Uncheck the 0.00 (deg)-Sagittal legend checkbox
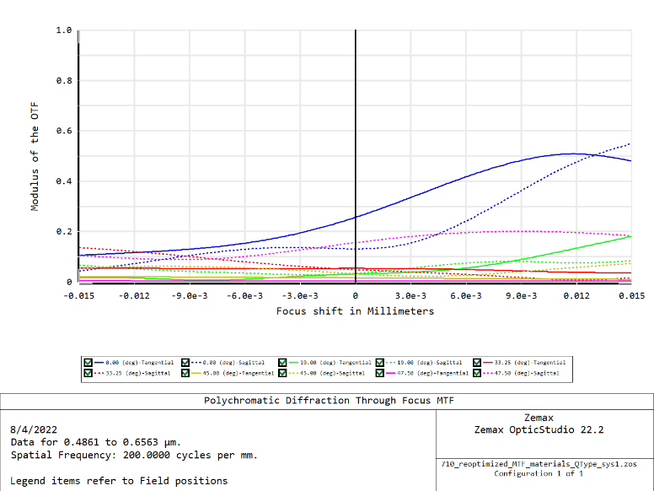 point(185,363)
